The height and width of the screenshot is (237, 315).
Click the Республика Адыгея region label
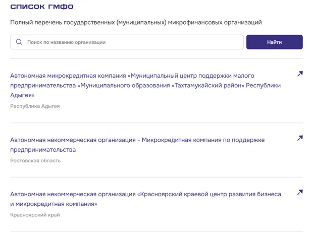pos(35,106)
